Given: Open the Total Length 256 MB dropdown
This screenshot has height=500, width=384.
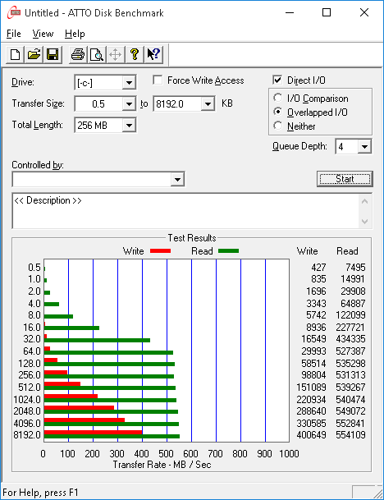Looking at the screenshot, I should [x=129, y=126].
